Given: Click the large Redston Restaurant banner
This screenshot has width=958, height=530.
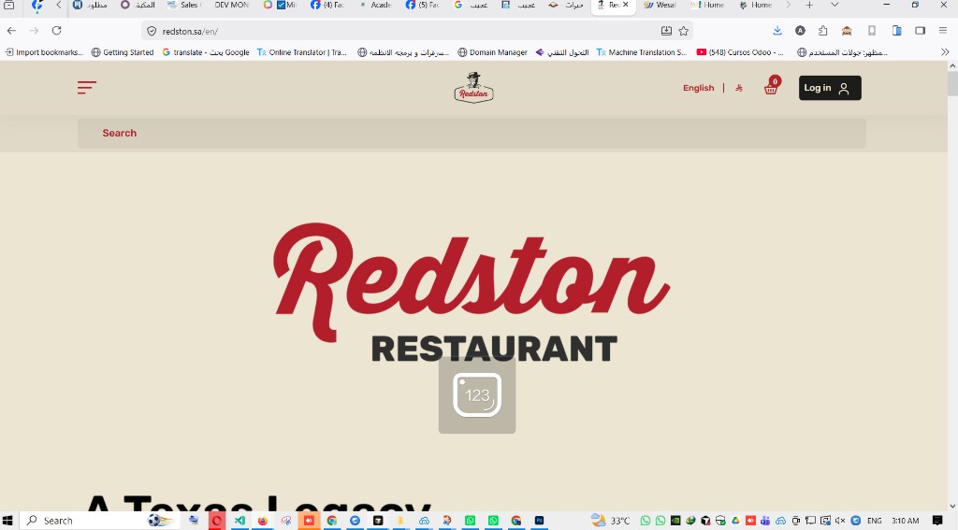Looking at the screenshot, I should click(x=472, y=294).
